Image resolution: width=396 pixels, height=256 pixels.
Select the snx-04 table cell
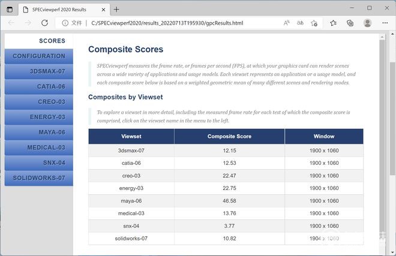(x=131, y=226)
